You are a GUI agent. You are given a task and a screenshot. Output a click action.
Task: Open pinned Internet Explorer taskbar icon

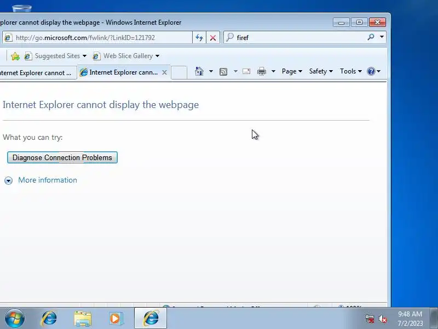point(49,319)
